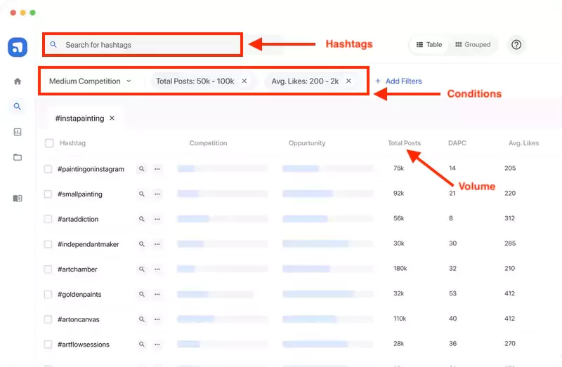Sort by Competition column header
Viewport: 562px width, 367px height.
click(x=208, y=143)
